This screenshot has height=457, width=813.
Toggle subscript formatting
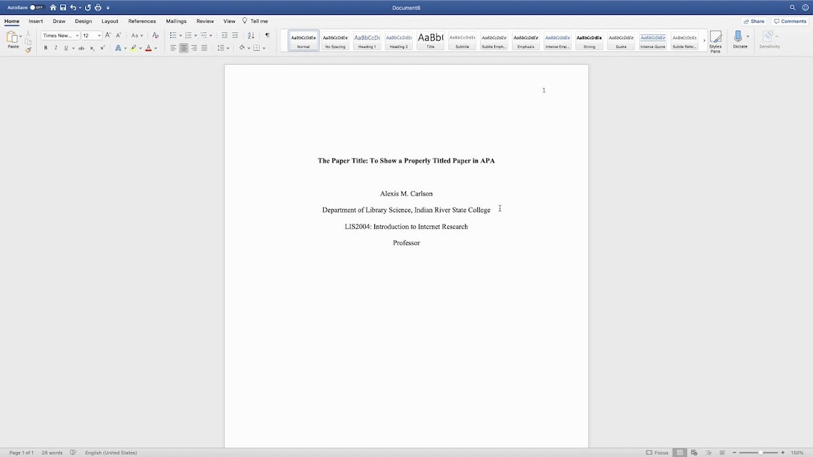[x=91, y=48]
